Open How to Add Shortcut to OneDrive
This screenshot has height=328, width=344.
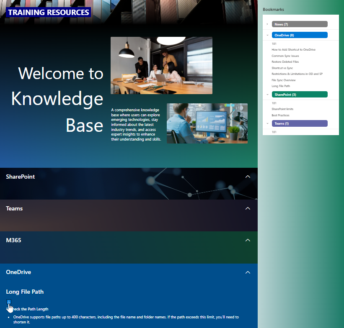point(294,49)
